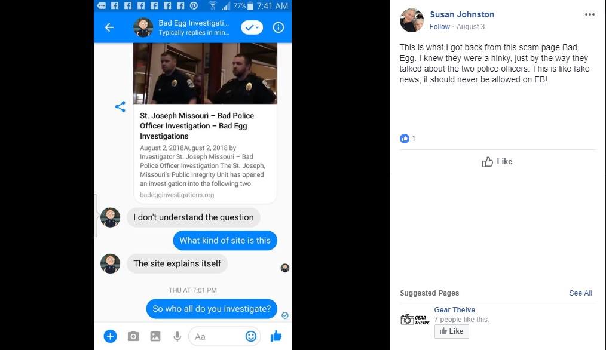The height and width of the screenshot is (350, 606).
Task: Click the blue like reaction count
Action: point(408,139)
